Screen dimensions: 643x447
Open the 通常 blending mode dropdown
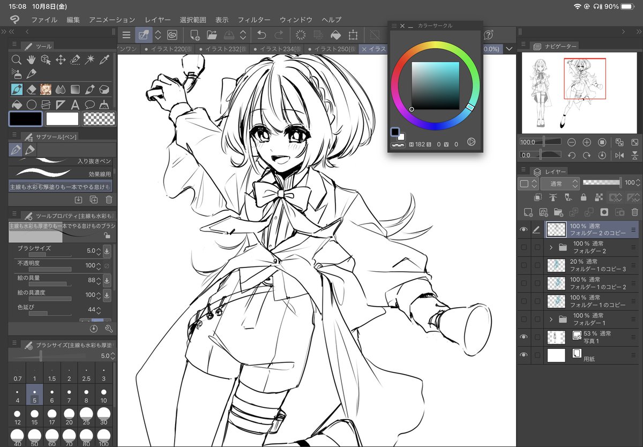[559, 183]
